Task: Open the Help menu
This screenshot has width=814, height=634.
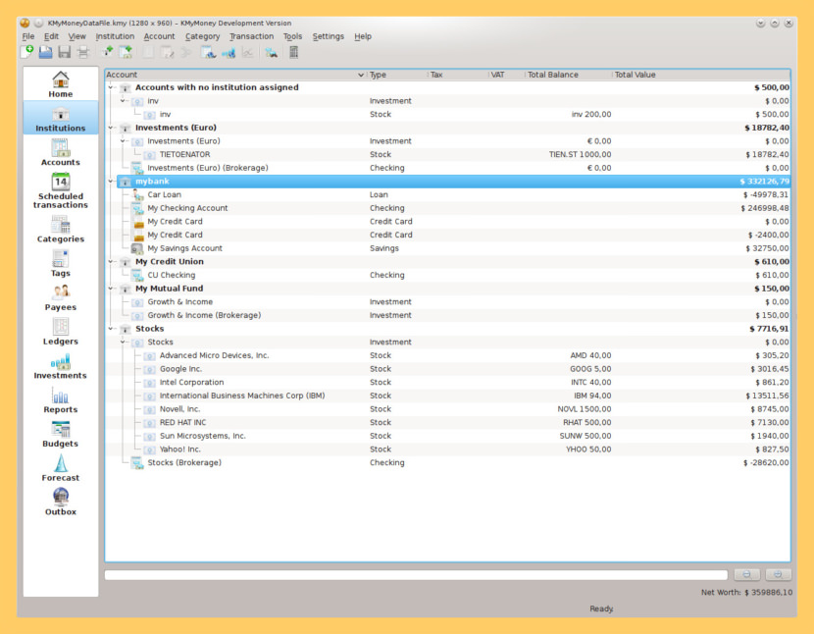Action: 363,36
